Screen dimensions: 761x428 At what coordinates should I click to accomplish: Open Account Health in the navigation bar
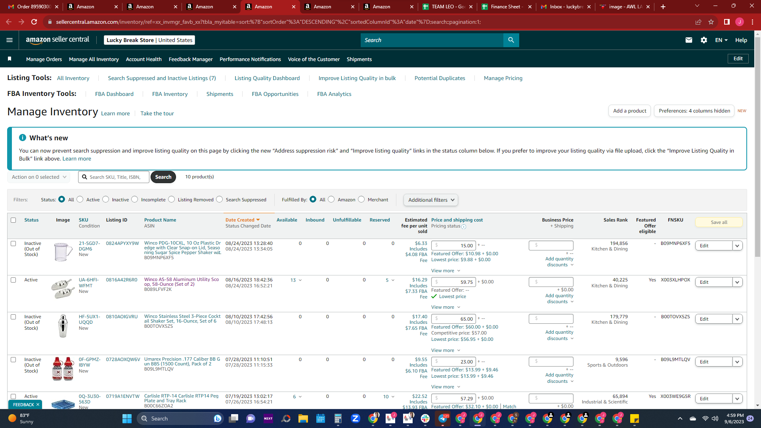pos(143,59)
